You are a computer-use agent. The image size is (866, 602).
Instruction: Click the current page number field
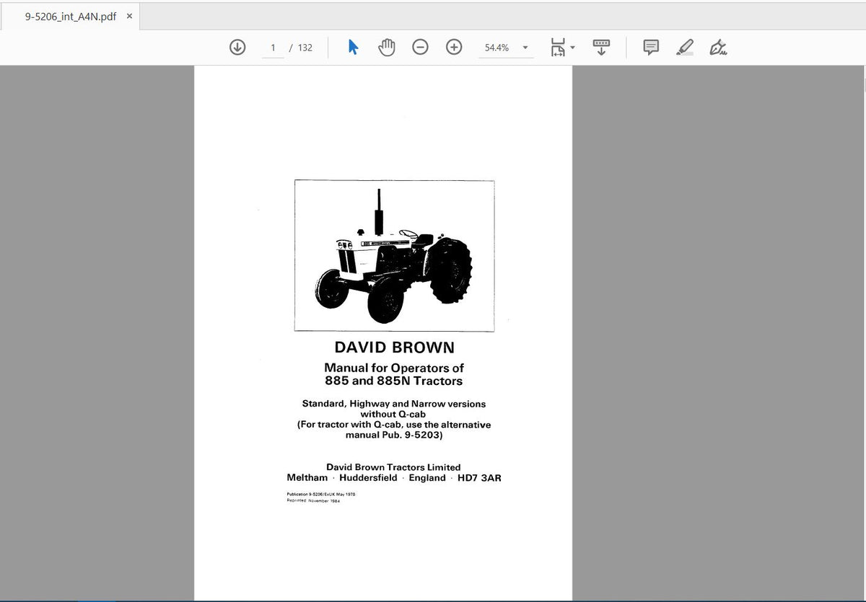coord(273,48)
